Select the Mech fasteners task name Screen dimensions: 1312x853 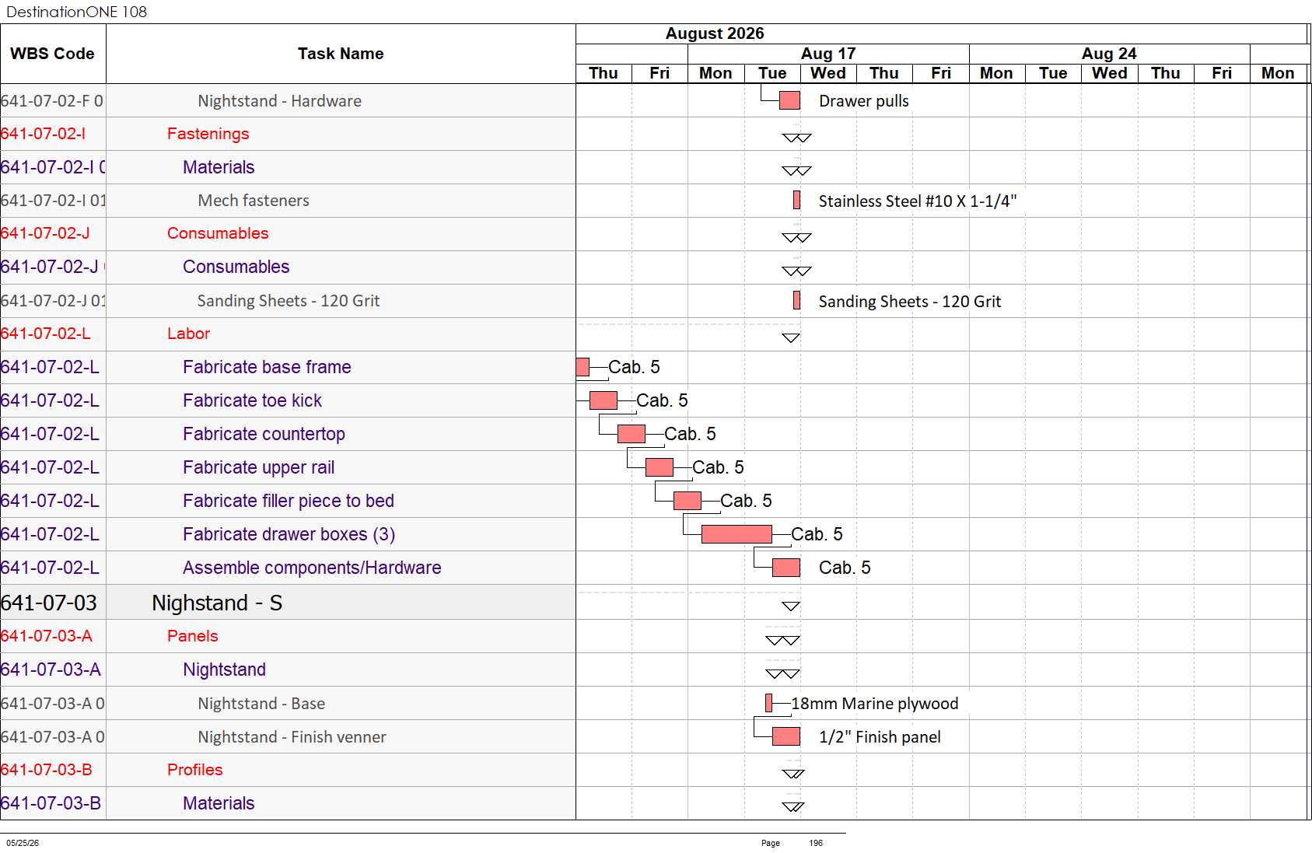tap(254, 200)
